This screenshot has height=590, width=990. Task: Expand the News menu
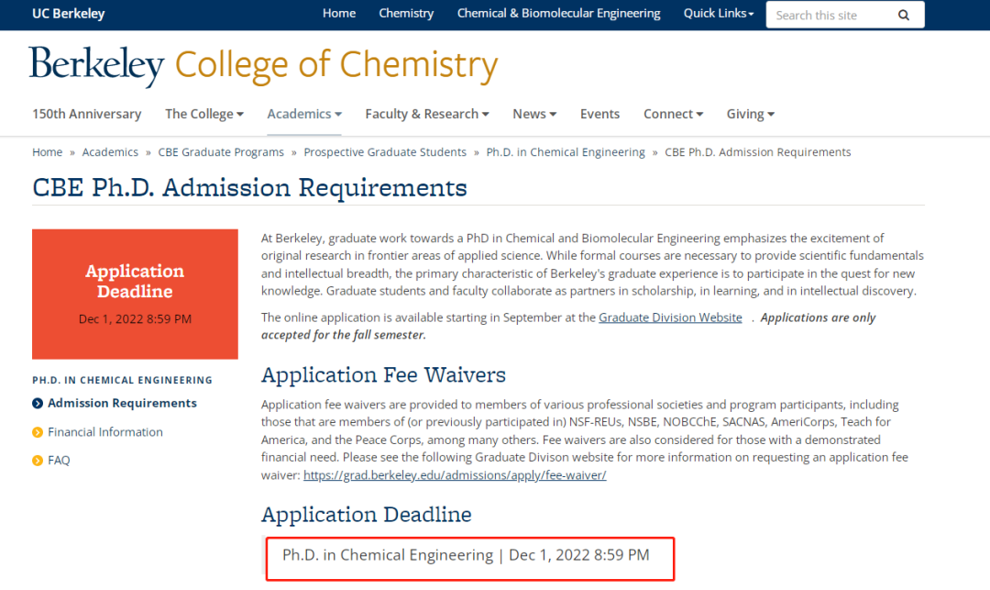534,114
